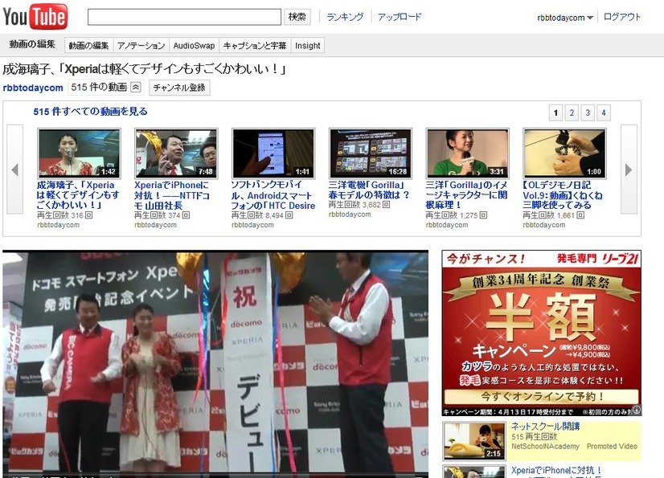Screen dimensions: 664x478
Task: Click the carousel next arrow
Action: coord(629,170)
